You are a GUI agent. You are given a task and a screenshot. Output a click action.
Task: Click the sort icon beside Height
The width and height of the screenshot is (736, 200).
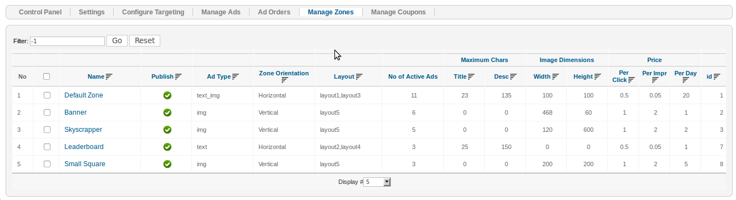pos(598,77)
